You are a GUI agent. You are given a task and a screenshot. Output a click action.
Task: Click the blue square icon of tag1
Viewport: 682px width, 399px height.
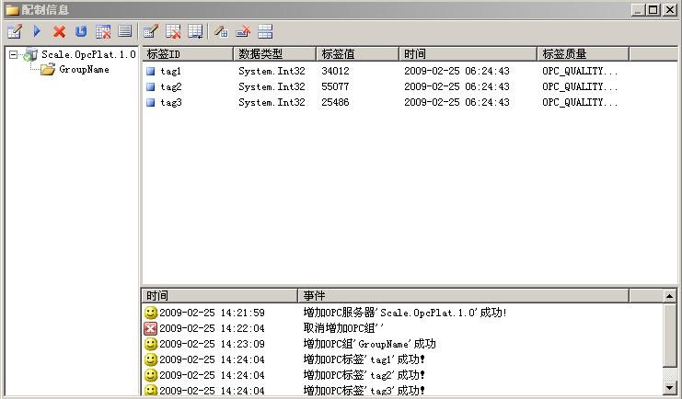[x=151, y=72]
